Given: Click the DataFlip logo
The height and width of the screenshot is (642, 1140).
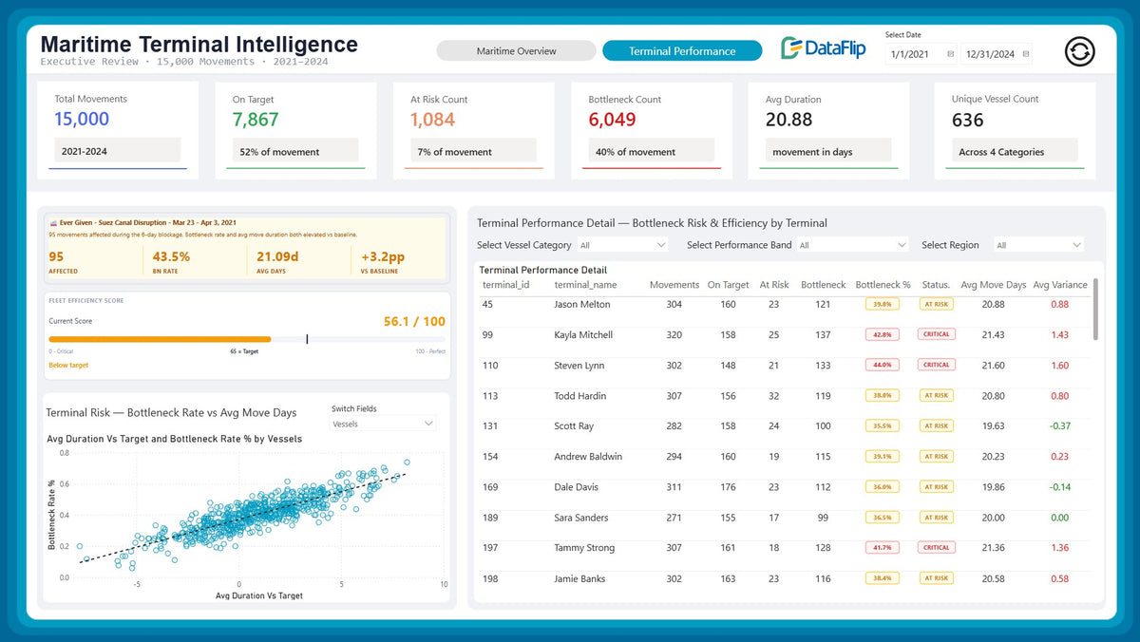Looking at the screenshot, I should [x=824, y=48].
